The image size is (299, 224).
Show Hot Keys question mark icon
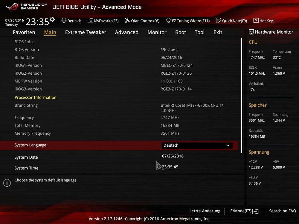256,21
